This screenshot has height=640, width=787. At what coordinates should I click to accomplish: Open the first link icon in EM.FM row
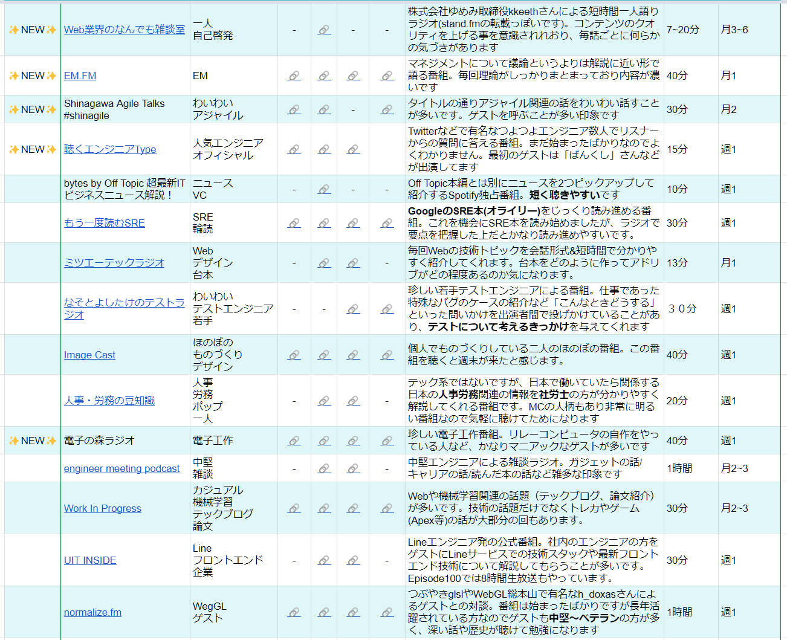pyautogui.click(x=294, y=76)
